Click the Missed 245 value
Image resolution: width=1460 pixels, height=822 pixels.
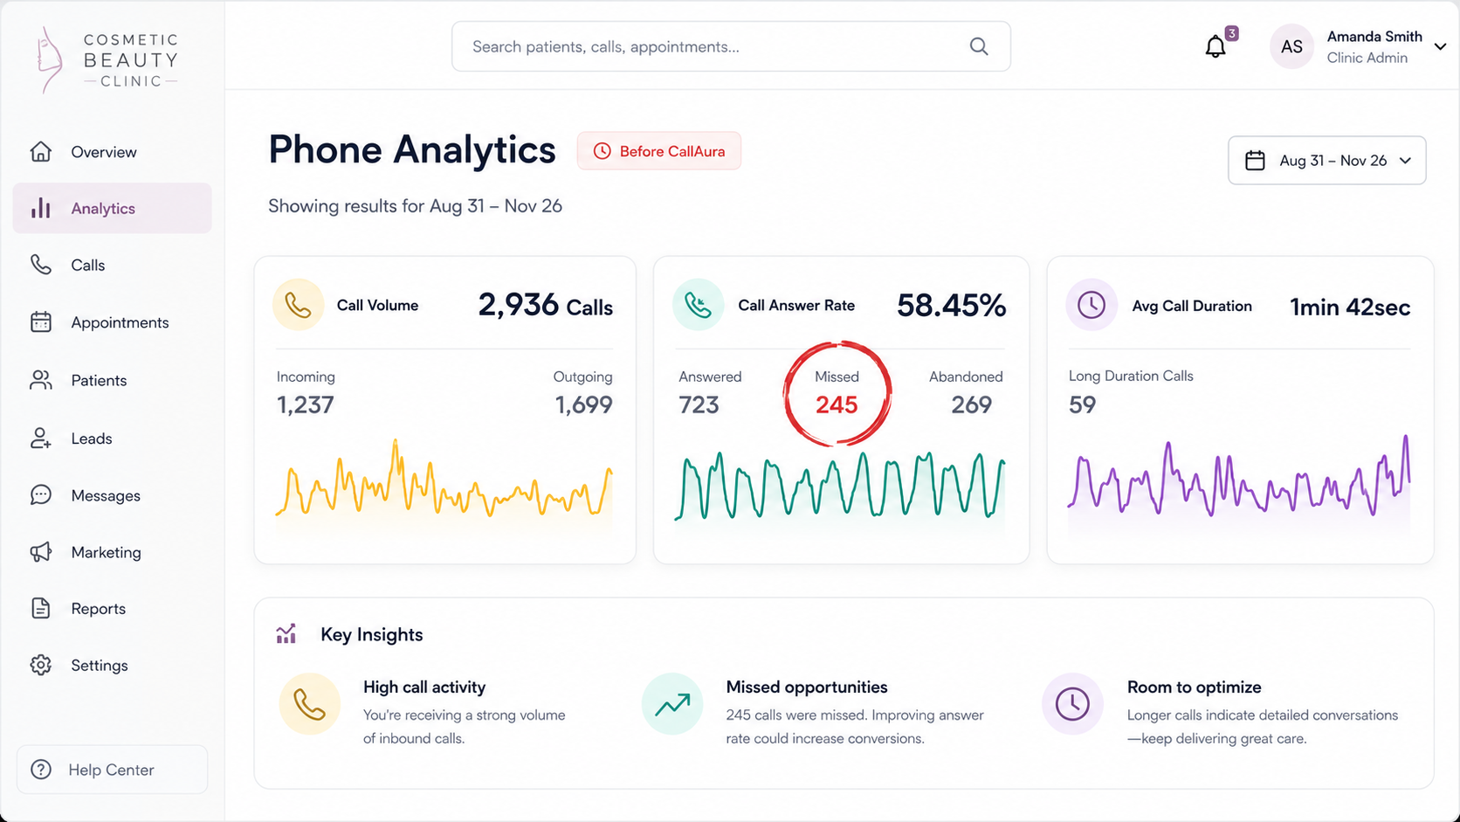(837, 404)
